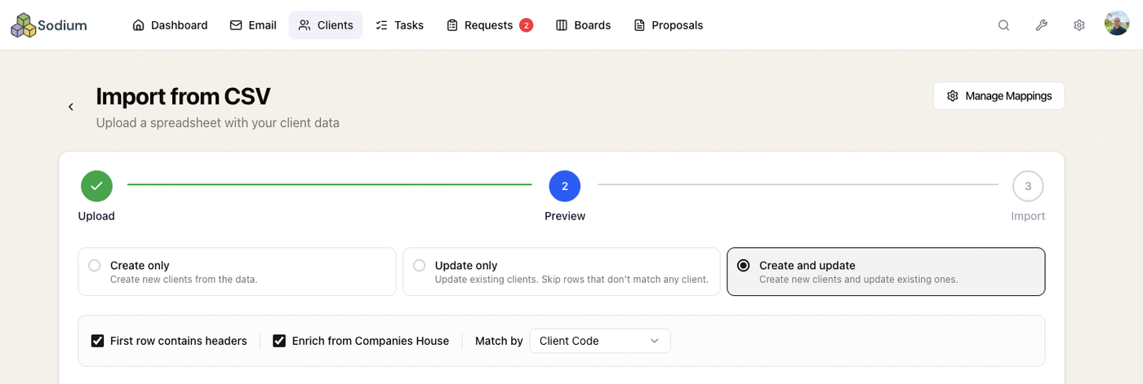Image resolution: width=1143 pixels, height=384 pixels.
Task: Open settings via the gear icon
Action: (1079, 25)
